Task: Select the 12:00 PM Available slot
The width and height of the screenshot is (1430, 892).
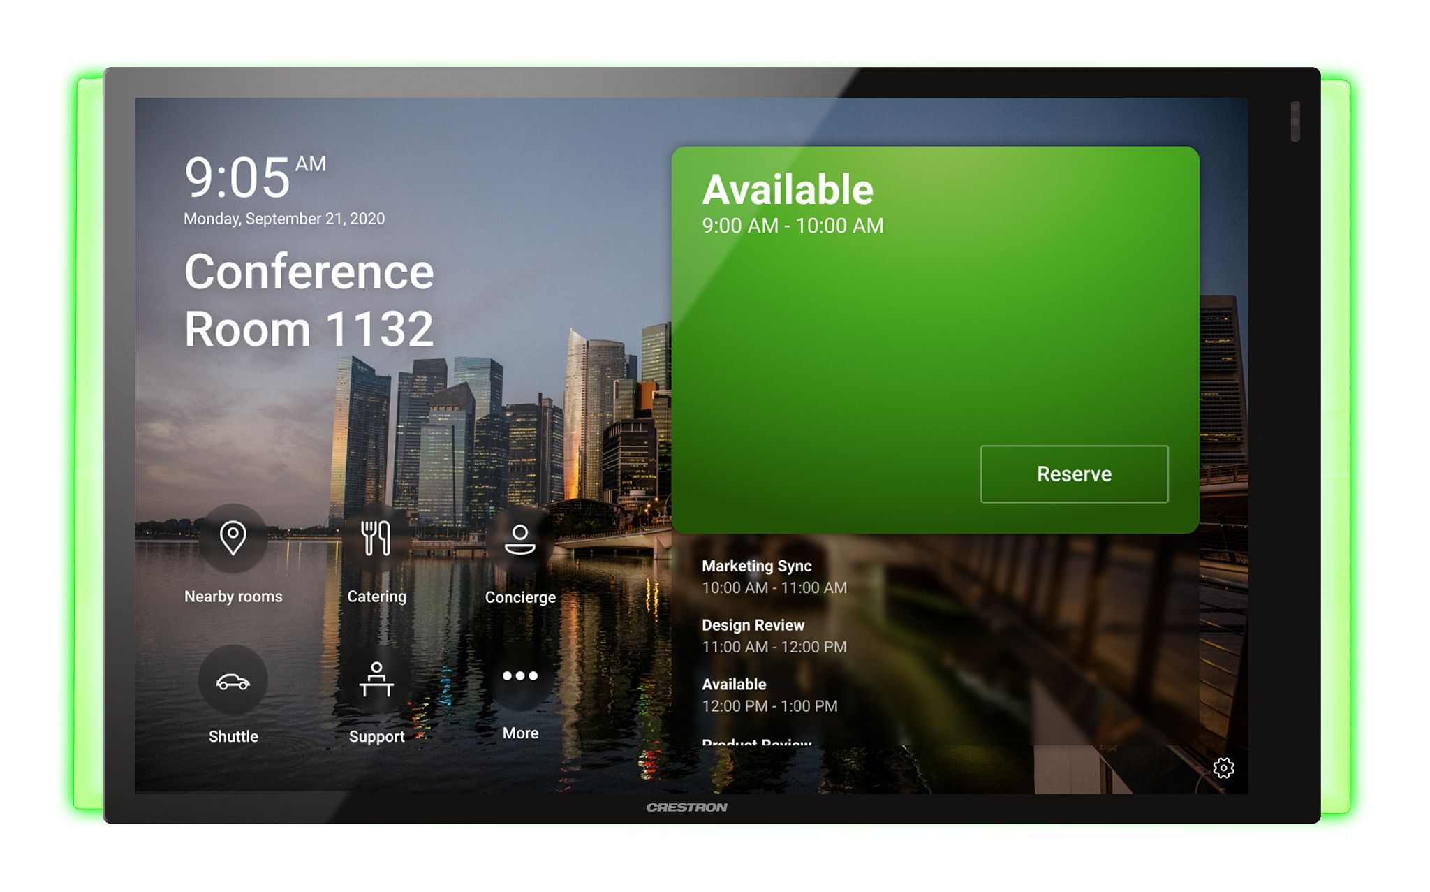Action: coord(769,695)
